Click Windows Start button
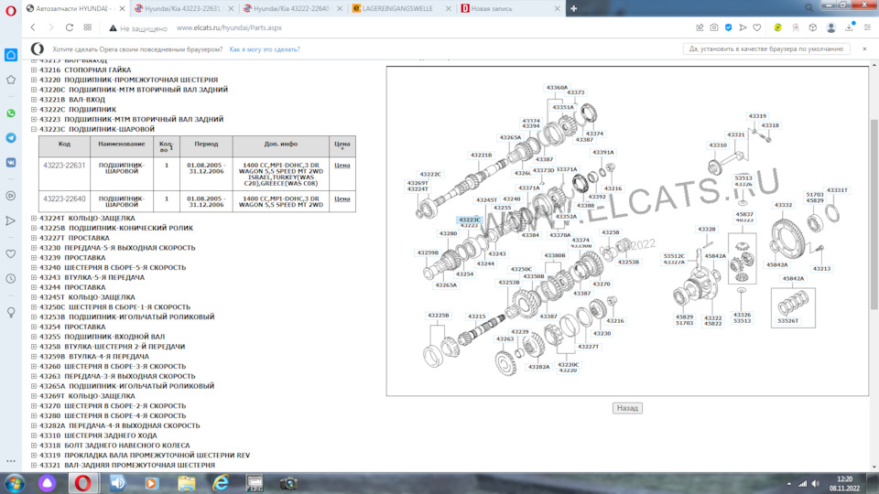The image size is (879, 494). 14,483
